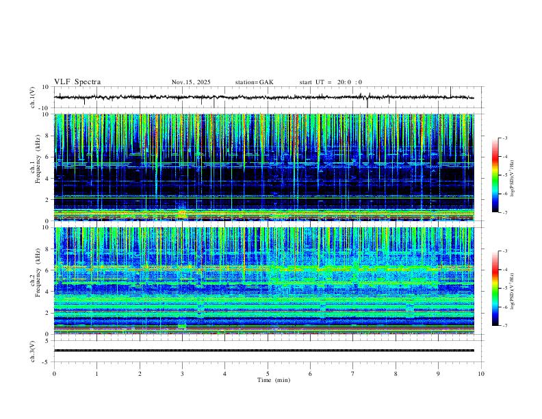Click the "VLF Spectra" plot title

coord(77,82)
